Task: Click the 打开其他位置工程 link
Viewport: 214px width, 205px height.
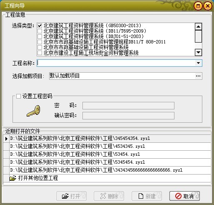Action: (38, 178)
